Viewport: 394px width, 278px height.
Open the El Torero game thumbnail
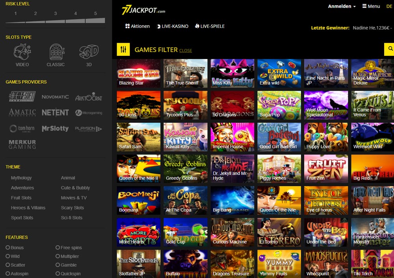coord(279,232)
